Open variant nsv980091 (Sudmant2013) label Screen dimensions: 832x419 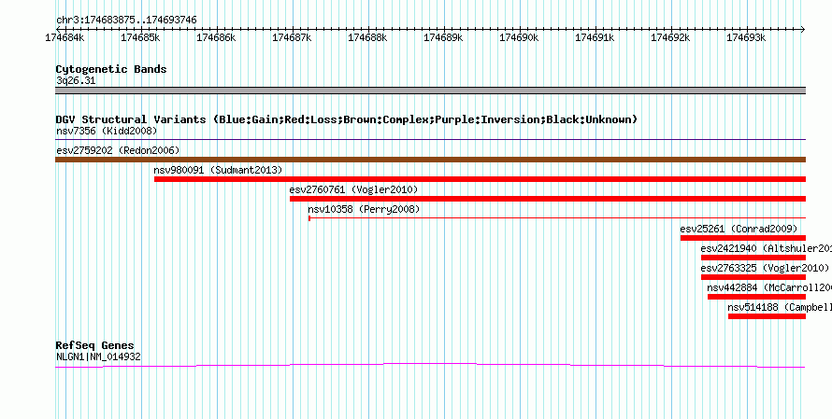(x=218, y=170)
